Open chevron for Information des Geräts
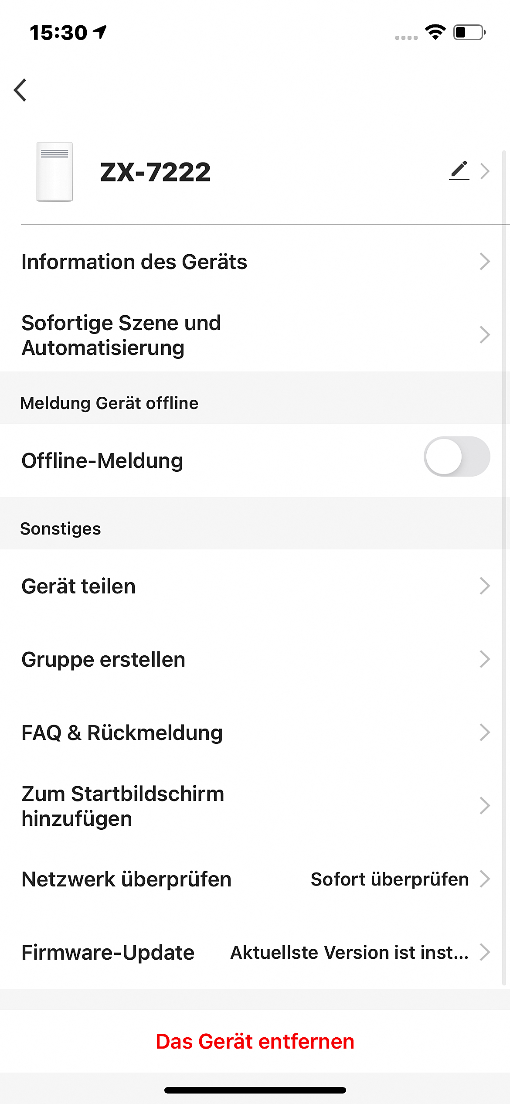The height and width of the screenshot is (1104, 510). tap(485, 262)
